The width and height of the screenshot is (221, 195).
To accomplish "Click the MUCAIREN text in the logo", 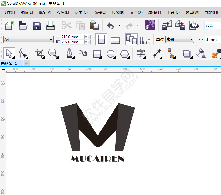I will (98, 159).
